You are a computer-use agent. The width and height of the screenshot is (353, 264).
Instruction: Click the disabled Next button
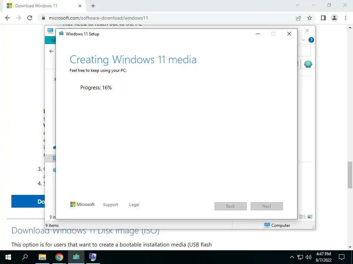(267, 206)
